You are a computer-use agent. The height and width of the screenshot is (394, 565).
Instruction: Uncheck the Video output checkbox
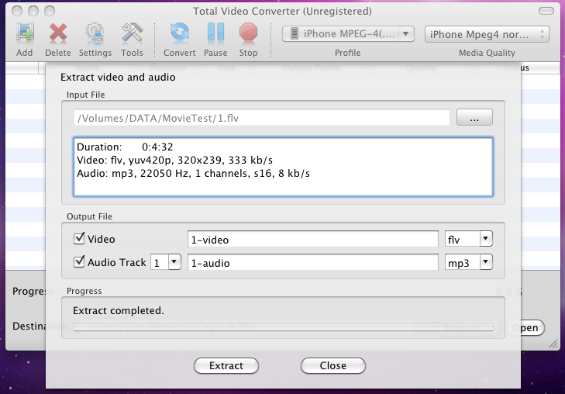point(79,238)
